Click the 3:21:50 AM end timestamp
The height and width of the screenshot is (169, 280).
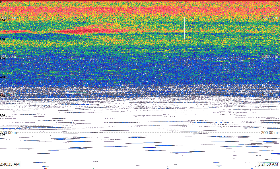268,164
